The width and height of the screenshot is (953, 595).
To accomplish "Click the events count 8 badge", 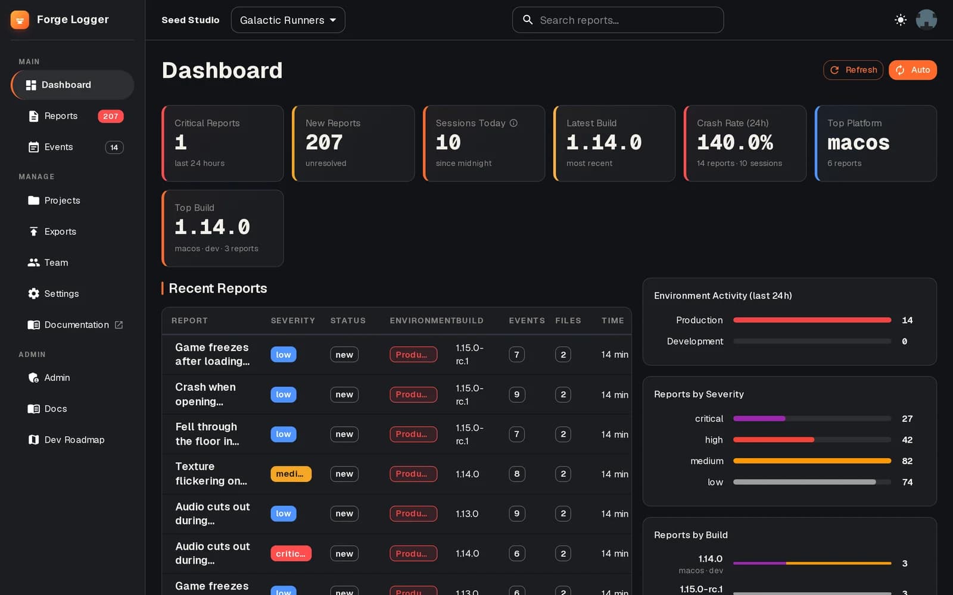I will pos(517,474).
